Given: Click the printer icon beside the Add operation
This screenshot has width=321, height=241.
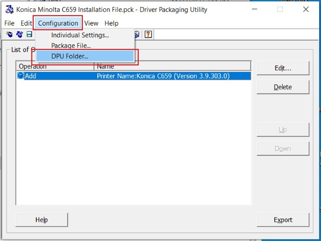Looking at the screenshot, I should [x=20, y=76].
